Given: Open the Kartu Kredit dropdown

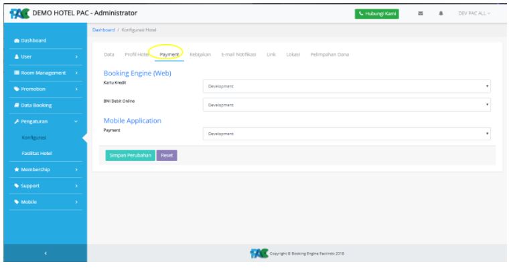Looking at the screenshot, I should (348, 86).
